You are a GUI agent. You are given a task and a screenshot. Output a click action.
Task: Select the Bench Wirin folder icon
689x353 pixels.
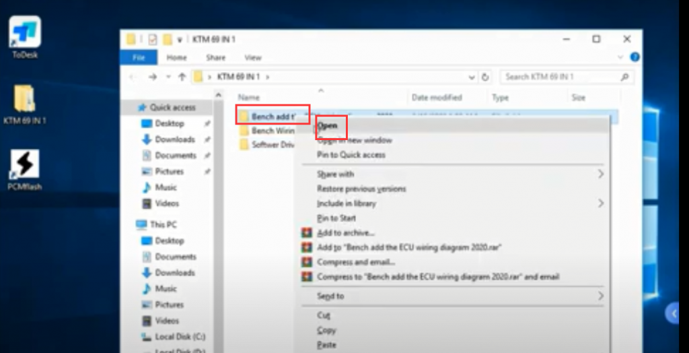244,131
